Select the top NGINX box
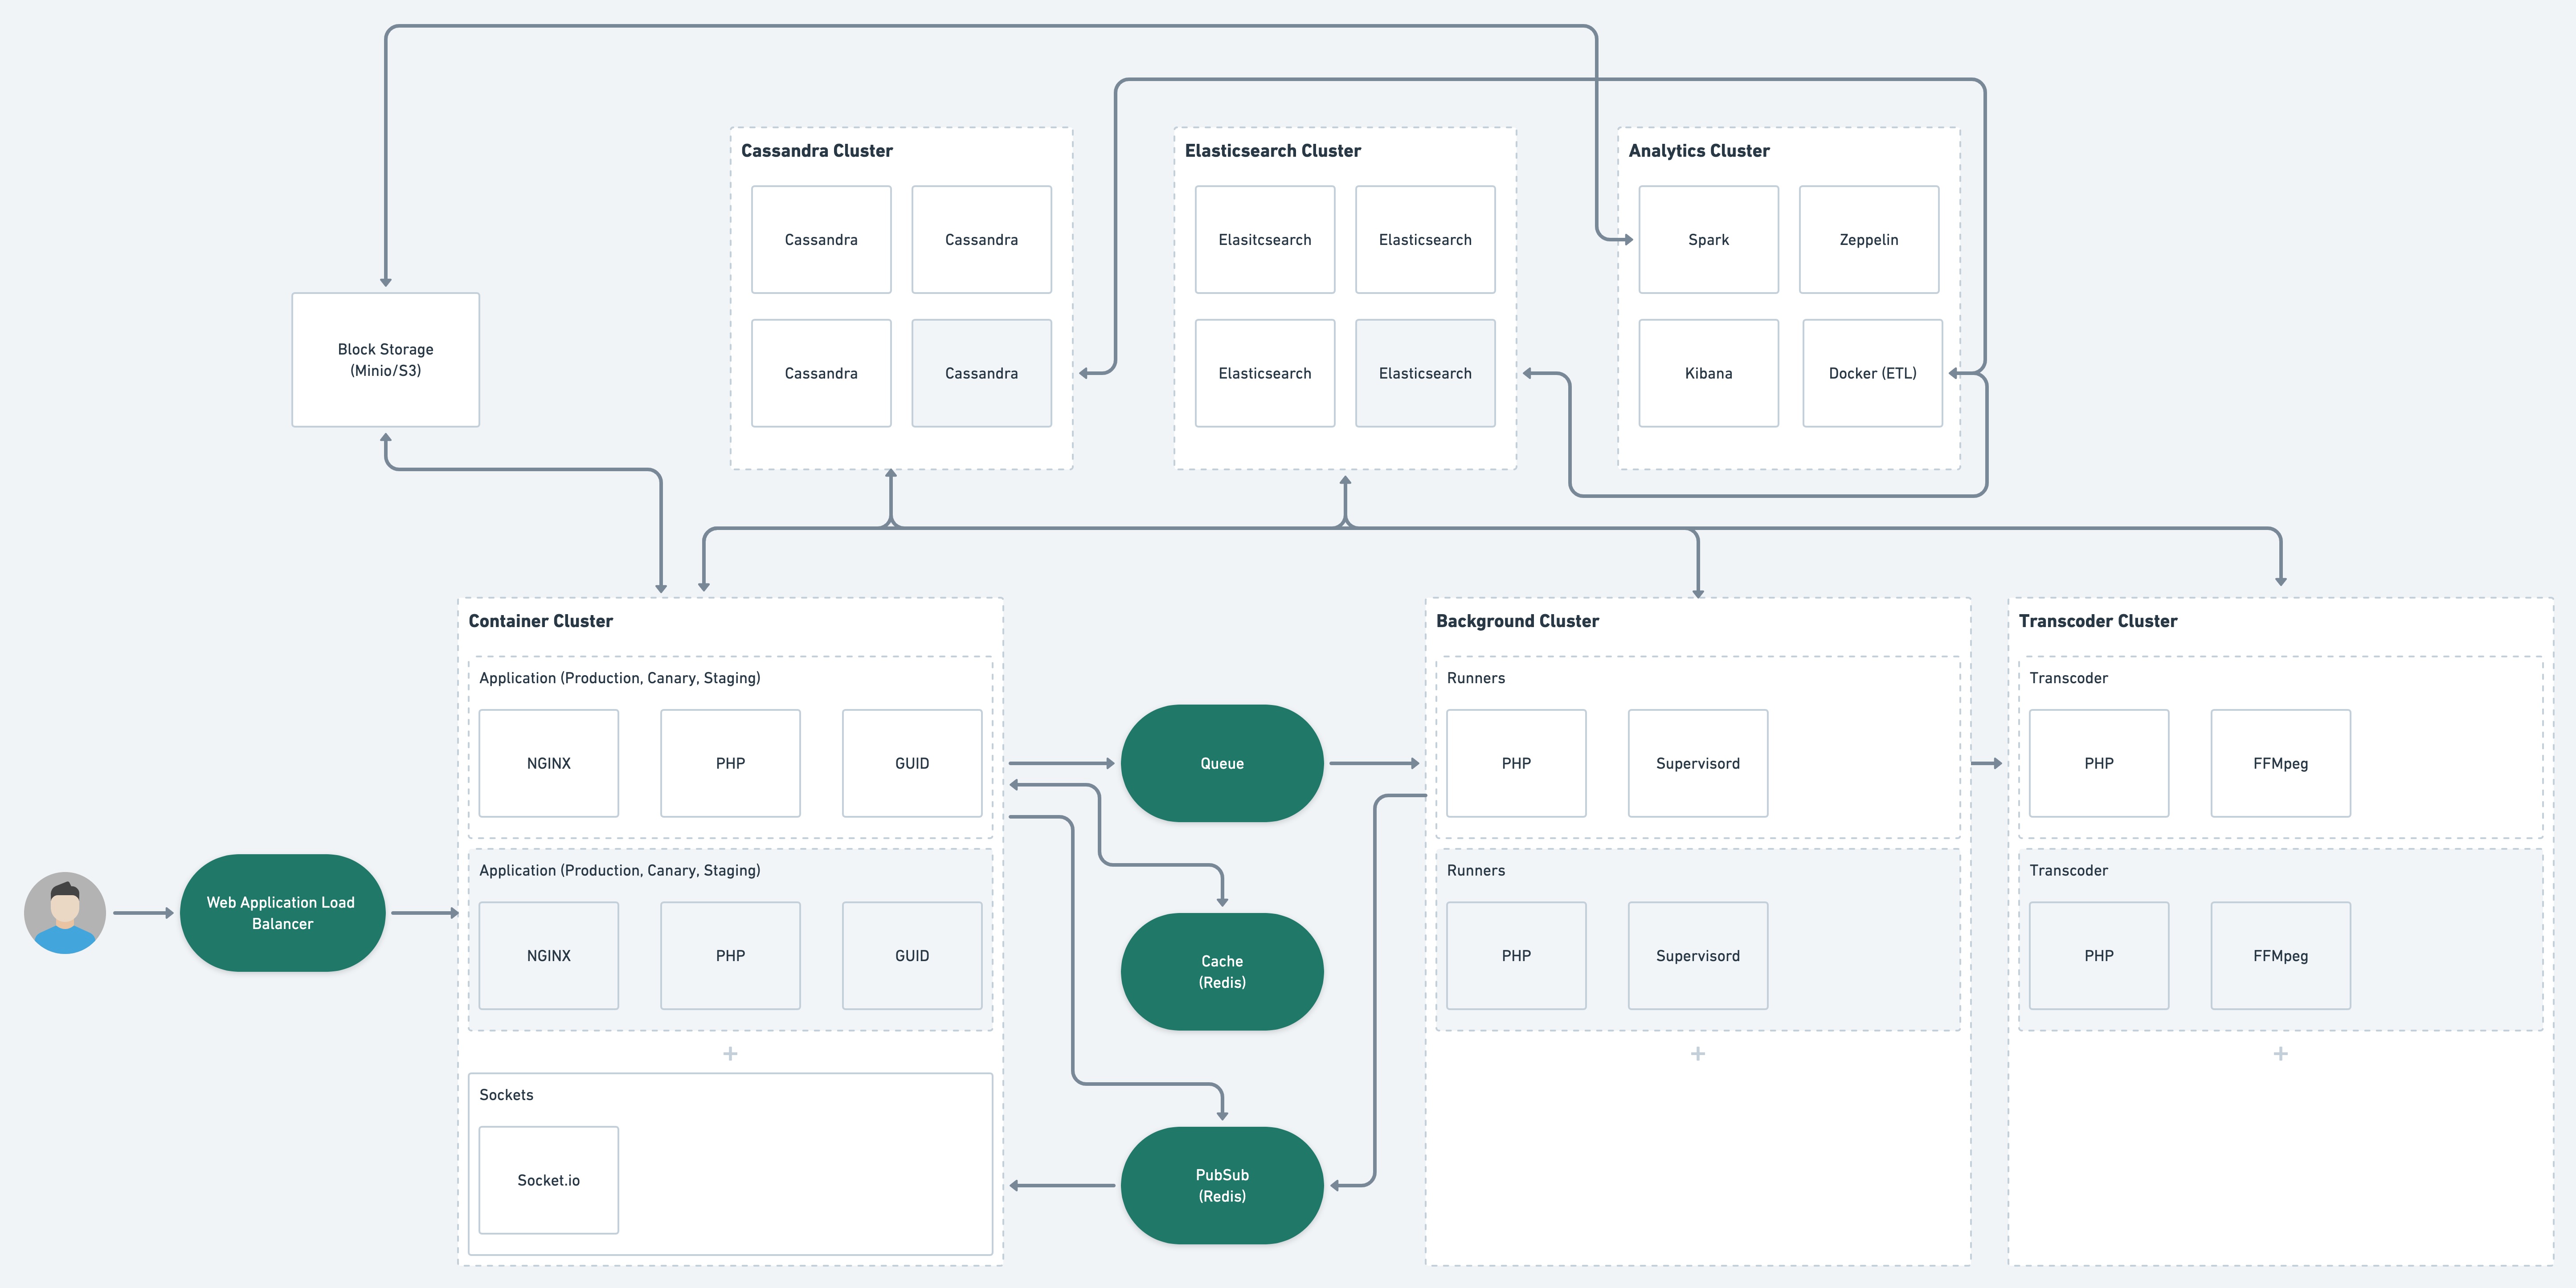 (x=548, y=763)
